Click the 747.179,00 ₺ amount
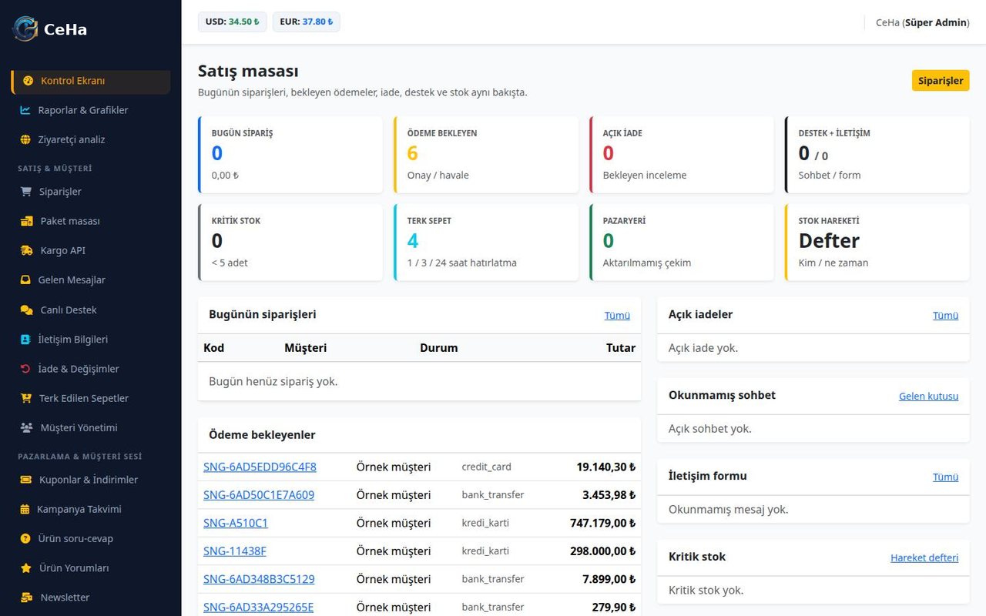Image resolution: width=986 pixels, height=616 pixels. pos(603,523)
